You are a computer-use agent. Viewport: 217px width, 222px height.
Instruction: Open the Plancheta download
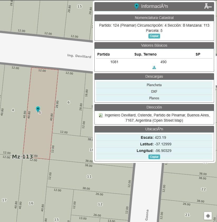tap(154, 85)
